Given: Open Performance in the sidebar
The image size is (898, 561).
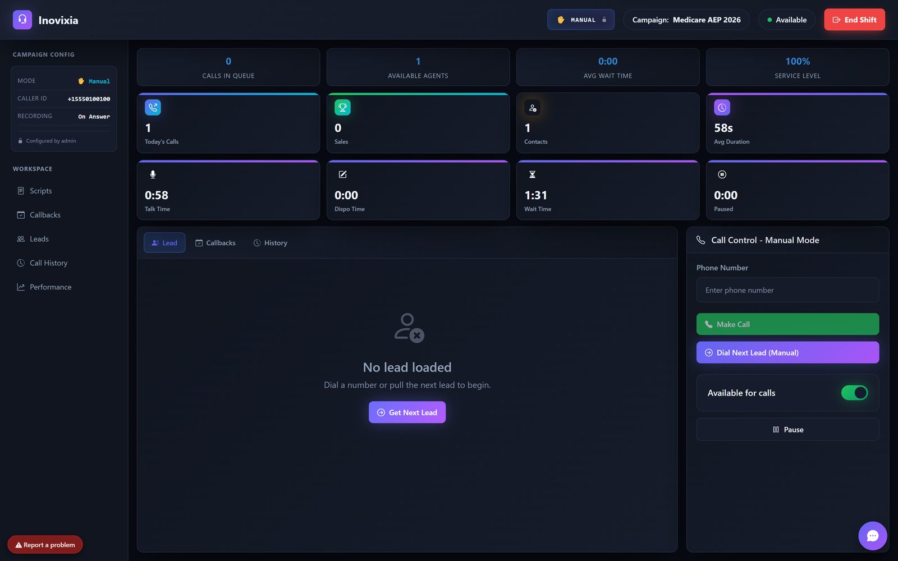Looking at the screenshot, I should 64,287.
